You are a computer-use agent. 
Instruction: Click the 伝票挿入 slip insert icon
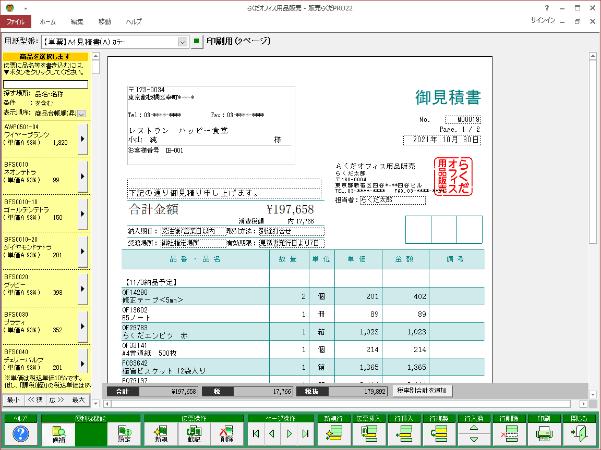pos(369,433)
